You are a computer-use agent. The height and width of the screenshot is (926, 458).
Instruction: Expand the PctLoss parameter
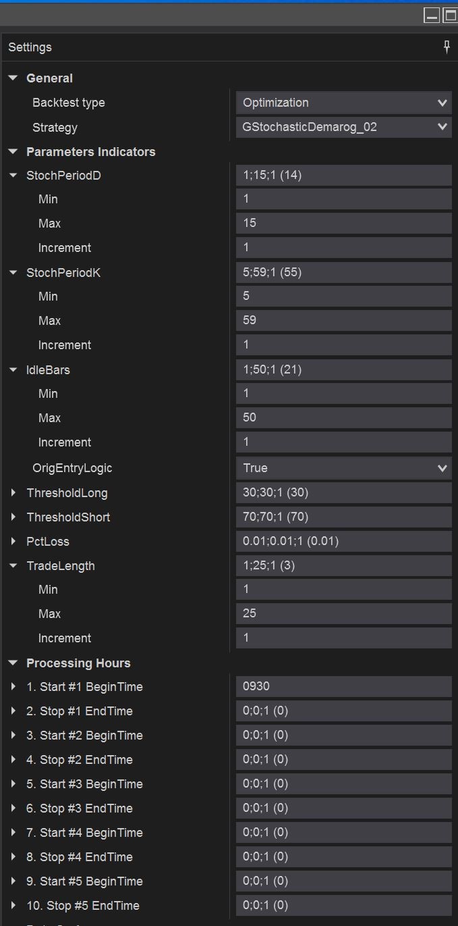click(13, 542)
